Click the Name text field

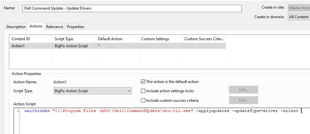[131, 8]
